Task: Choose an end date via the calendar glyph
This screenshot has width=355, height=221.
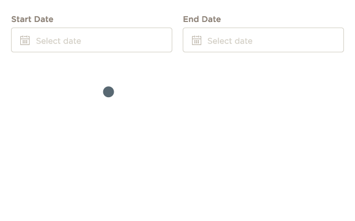Action: (197, 40)
